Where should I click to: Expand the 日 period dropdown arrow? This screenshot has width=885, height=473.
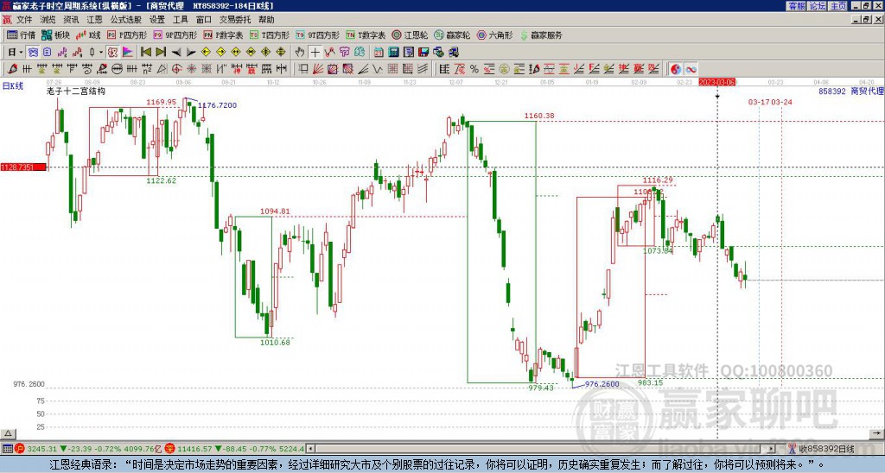22,52
